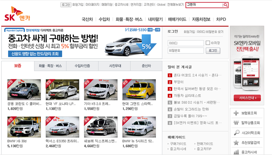The width and height of the screenshot is (272, 155).
Task: Click 회원가입 link in login box
Action: (x=189, y=32)
